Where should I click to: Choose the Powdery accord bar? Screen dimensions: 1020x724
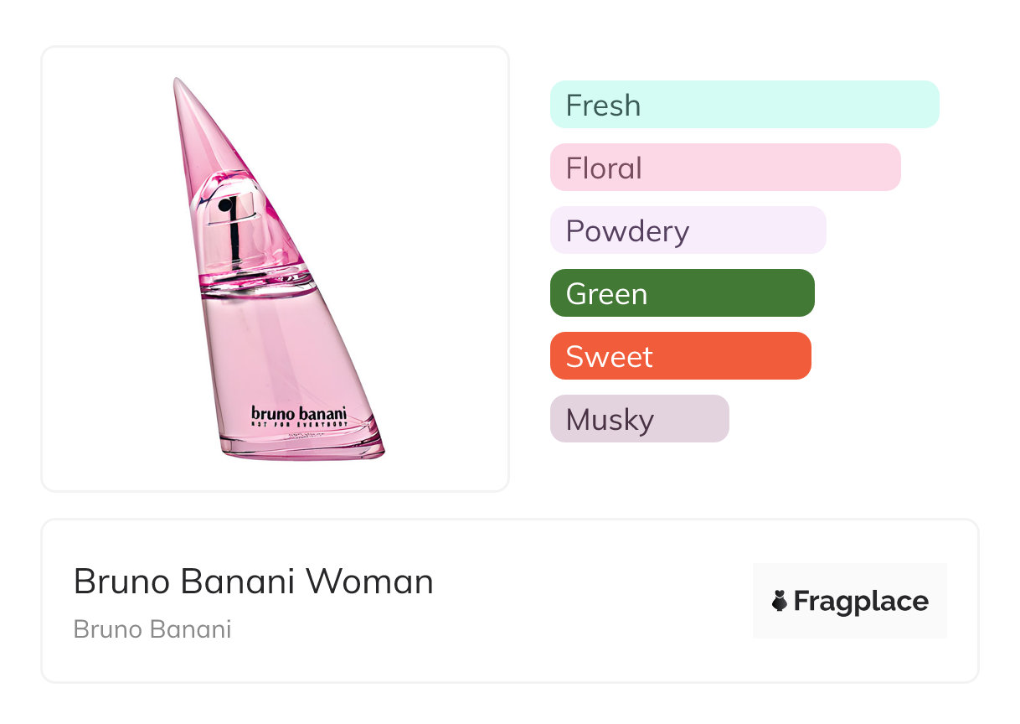tap(688, 230)
